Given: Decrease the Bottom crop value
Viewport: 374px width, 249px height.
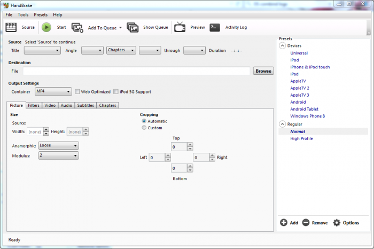Looking at the screenshot, I should tap(190, 170).
